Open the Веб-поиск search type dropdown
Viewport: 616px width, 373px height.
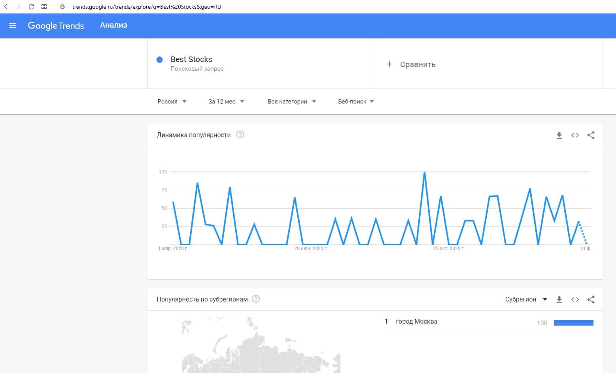pos(356,102)
